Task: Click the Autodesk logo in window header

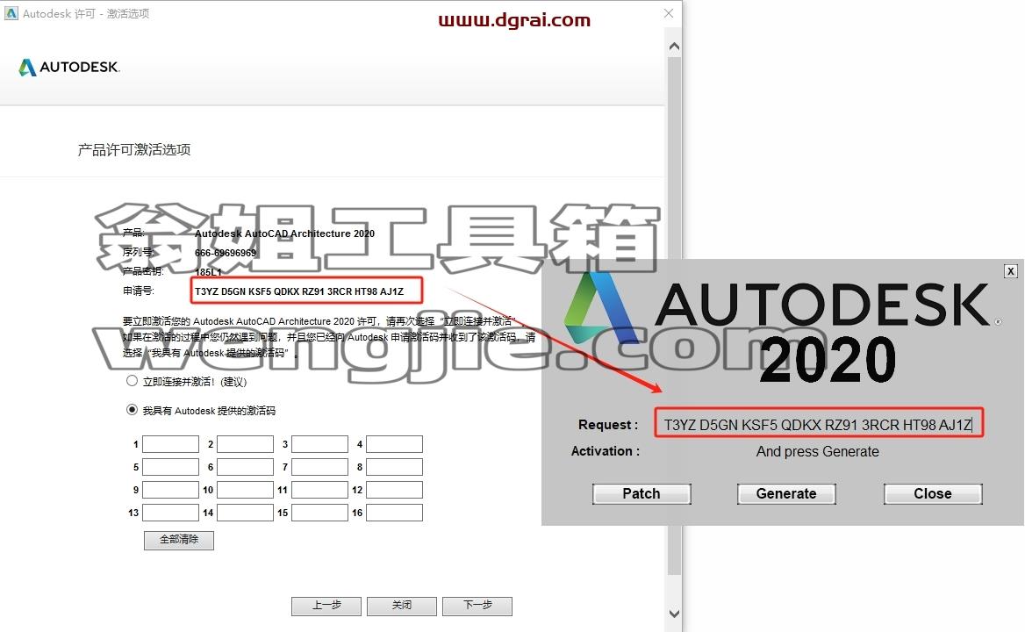Action: pyautogui.click(x=68, y=67)
